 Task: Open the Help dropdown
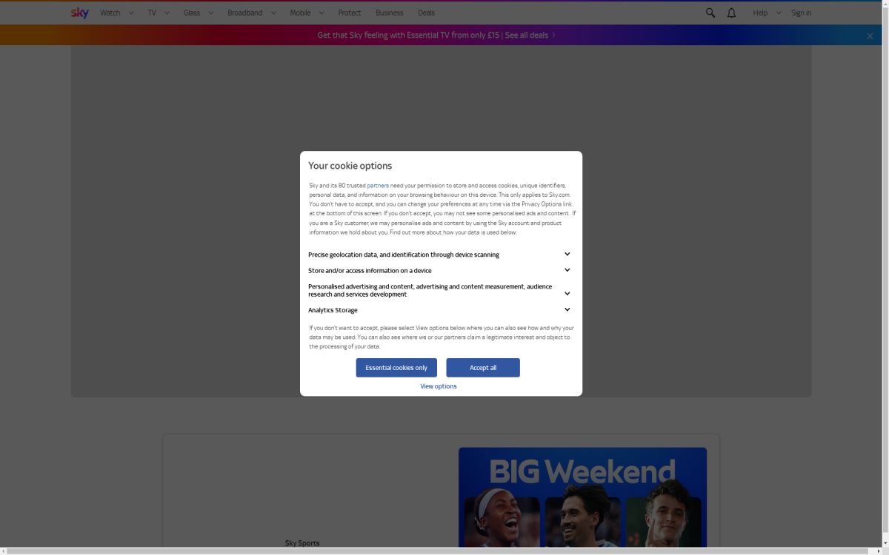(760, 13)
